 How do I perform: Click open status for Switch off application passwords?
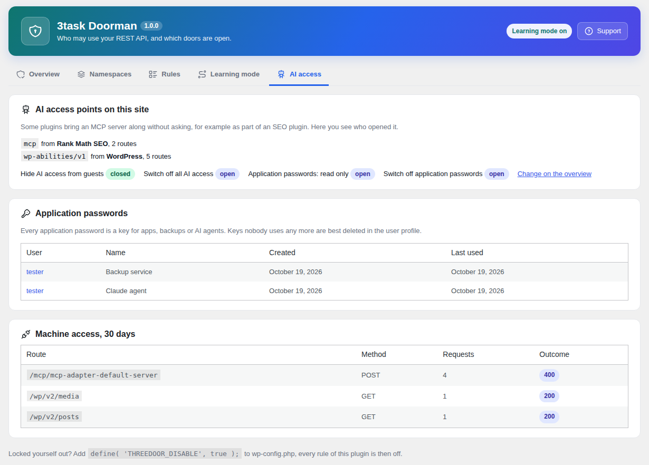click(x=497, y=174)
